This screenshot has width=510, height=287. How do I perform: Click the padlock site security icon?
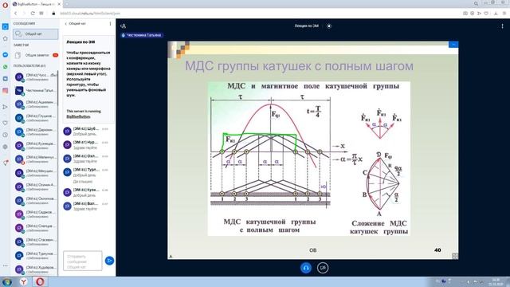(x=53, y=14)
